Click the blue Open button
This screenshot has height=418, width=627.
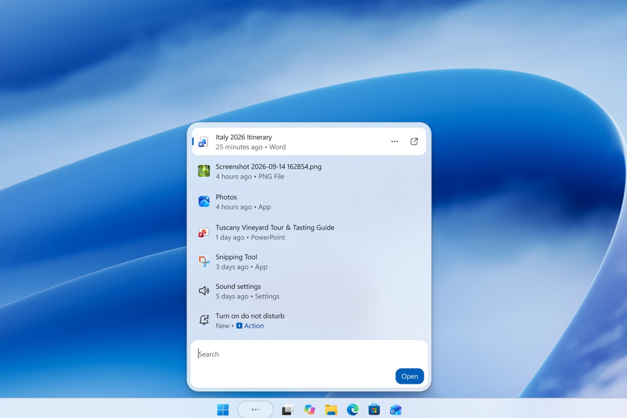410,376
